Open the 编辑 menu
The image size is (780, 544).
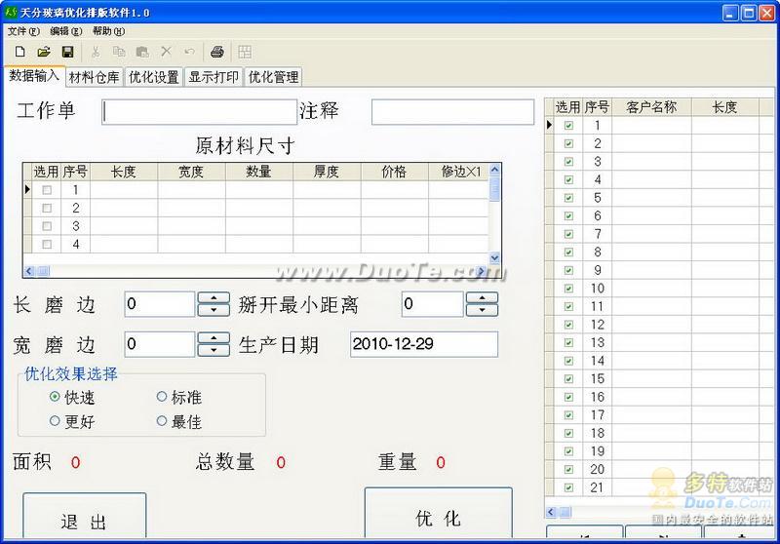click(66, 31)
